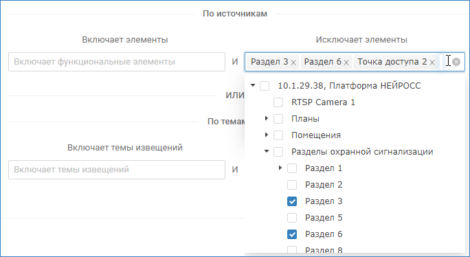Remove the Точка доступа 2 tag

point(432,63)
